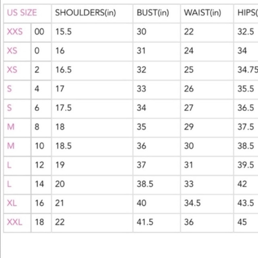258x258 pixels.
Task: Click the BUST(in) column header
Action: click(153, 13)
